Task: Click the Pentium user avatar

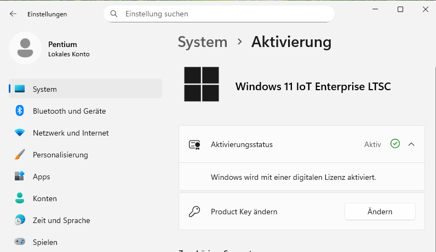Action: [25, 48]
